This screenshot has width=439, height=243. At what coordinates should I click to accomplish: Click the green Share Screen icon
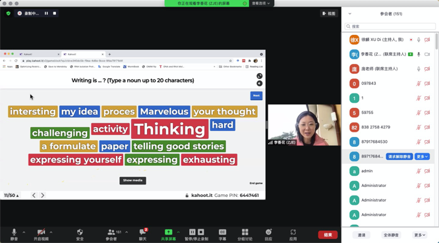click(x=168, y=232)
